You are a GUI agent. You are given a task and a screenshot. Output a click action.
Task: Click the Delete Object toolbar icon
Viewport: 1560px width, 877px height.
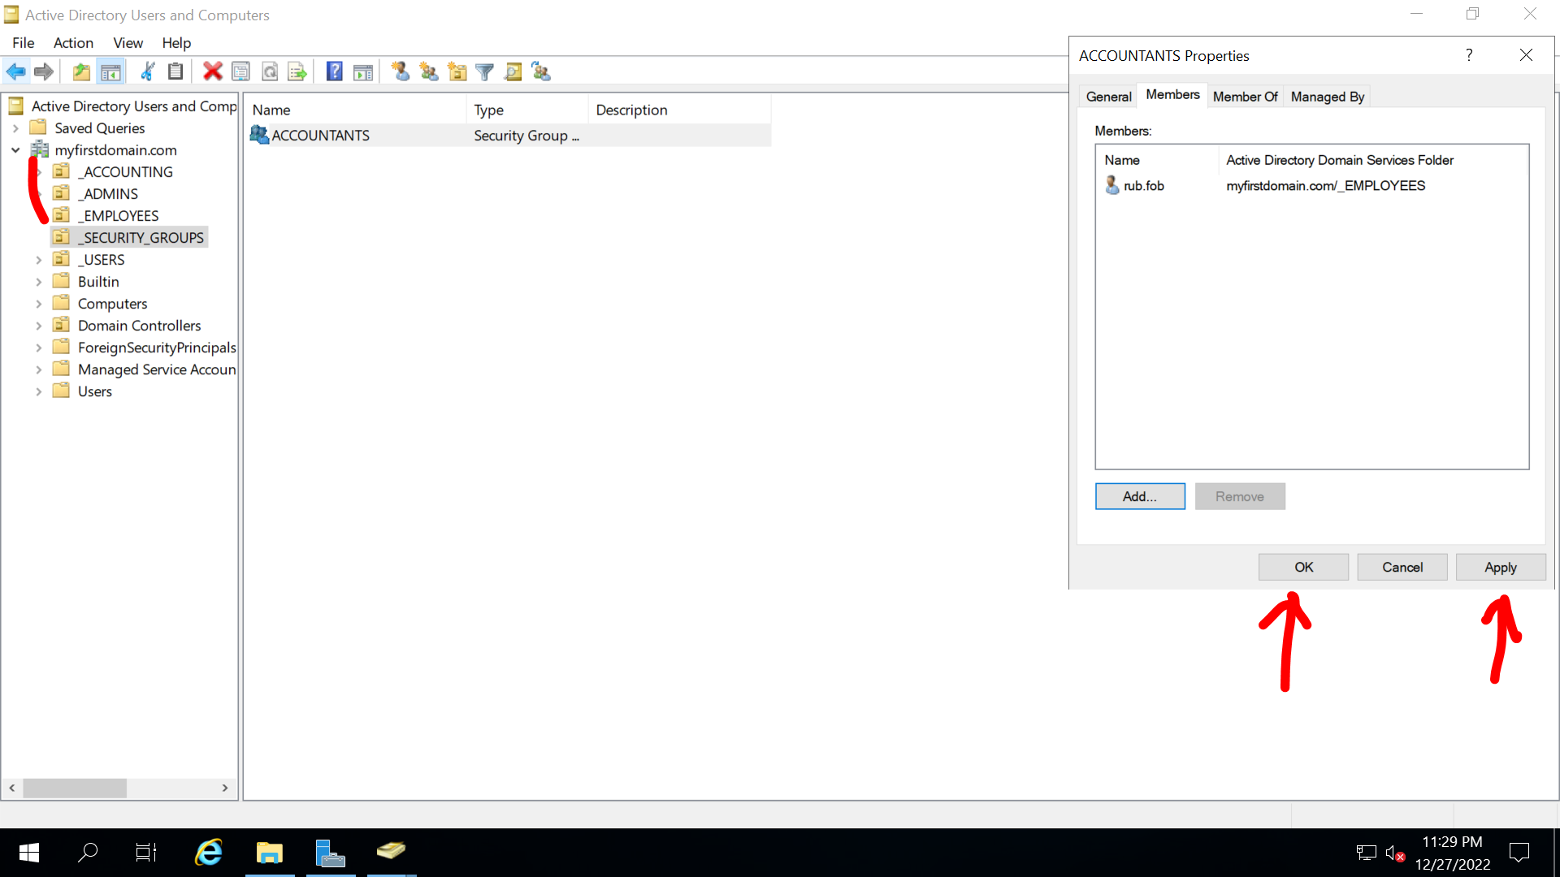click(213, 71)
